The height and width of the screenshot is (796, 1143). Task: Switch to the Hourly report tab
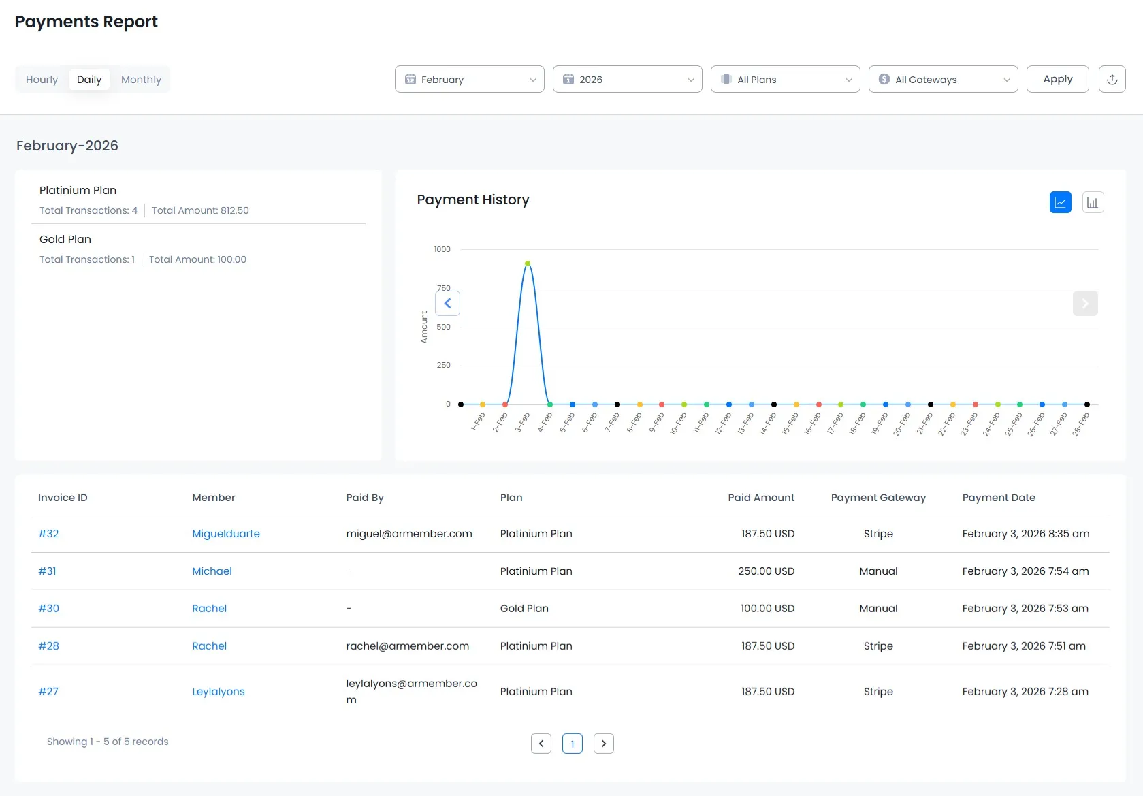(42, 79)
